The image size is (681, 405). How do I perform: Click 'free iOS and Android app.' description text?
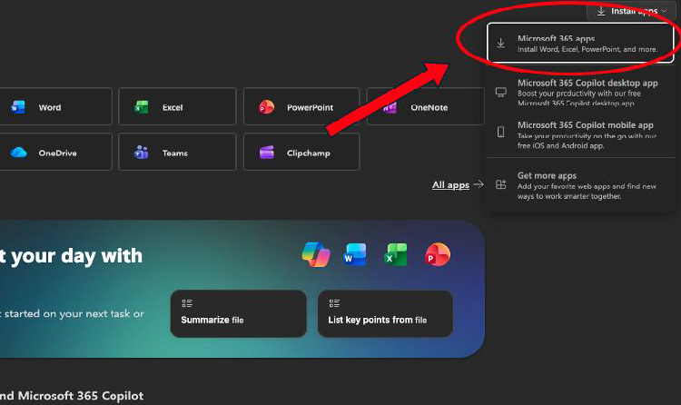click(x=560, y=145)
